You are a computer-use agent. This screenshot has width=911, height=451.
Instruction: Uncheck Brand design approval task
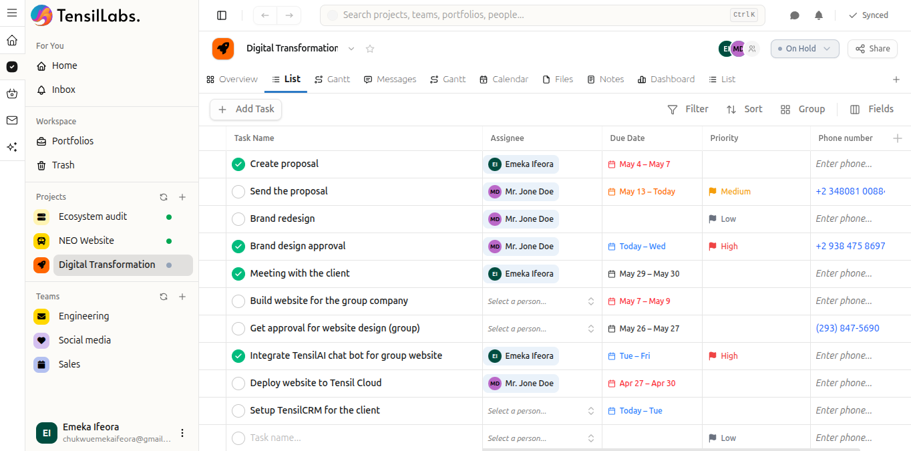pos(238,247)
